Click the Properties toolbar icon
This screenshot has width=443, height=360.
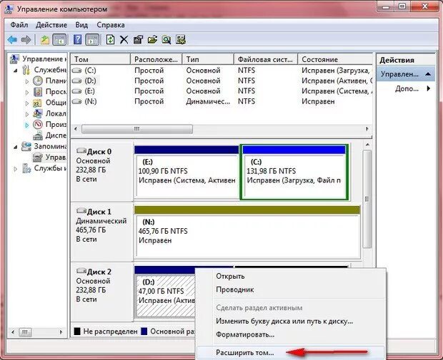[x=138, y=40]
